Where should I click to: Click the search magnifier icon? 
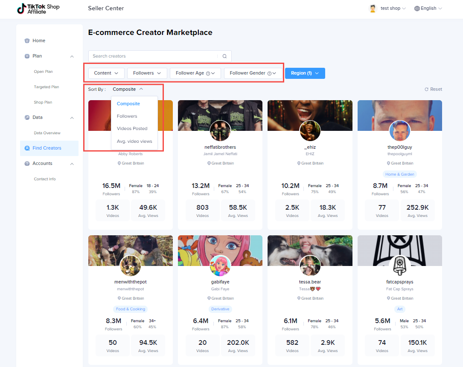pyautogui.click(x=224, y=56)
